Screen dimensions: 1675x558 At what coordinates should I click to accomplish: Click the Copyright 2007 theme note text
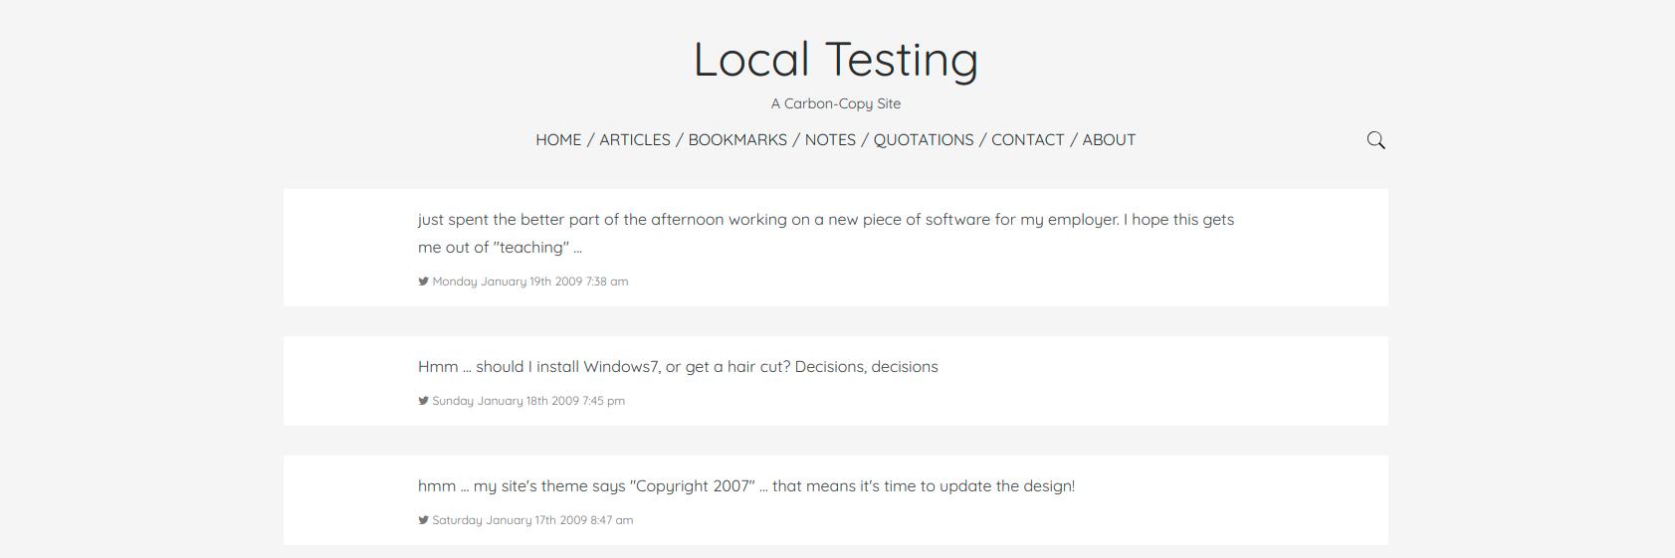pos(746,486)
